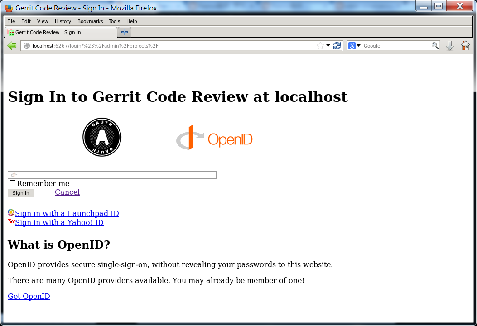
Task: Maximize the Firefox window
Action: (438, 6)
